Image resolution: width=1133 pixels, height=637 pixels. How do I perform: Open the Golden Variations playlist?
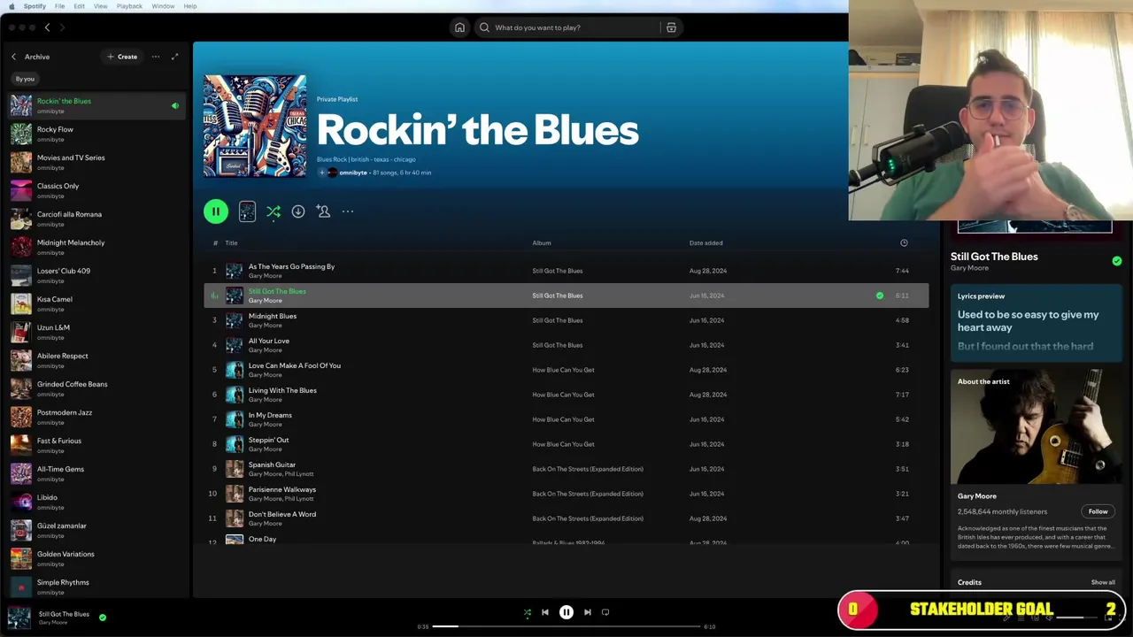click(97, 558)
